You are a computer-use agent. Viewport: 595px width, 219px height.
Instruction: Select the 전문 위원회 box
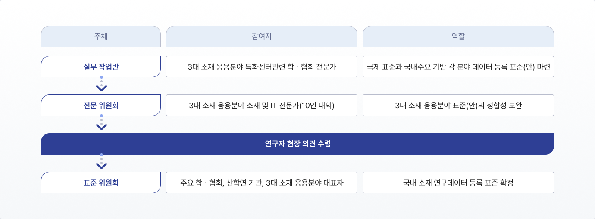[x=101, y=105]
